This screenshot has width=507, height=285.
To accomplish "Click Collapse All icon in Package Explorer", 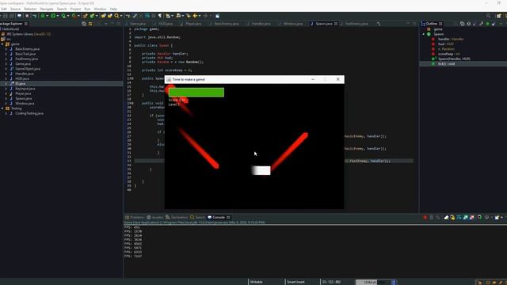I will point(84,24).
